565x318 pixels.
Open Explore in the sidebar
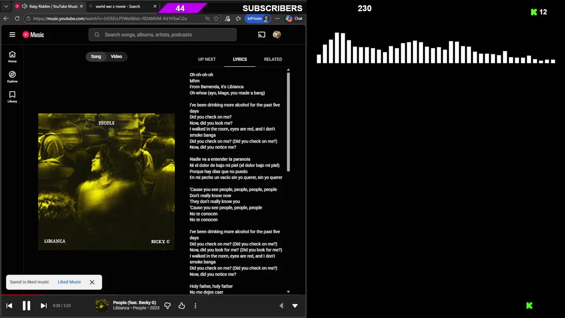pyautogui.click(x=12, y=77)
